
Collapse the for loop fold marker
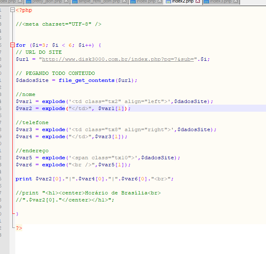[12, 45]
